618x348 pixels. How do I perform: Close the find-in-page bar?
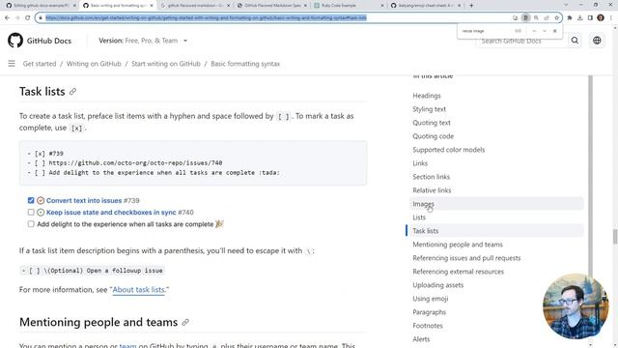554,31
